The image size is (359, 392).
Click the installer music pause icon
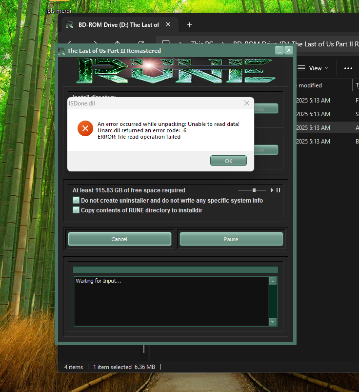pyautogui.click(x=278, y=190)
